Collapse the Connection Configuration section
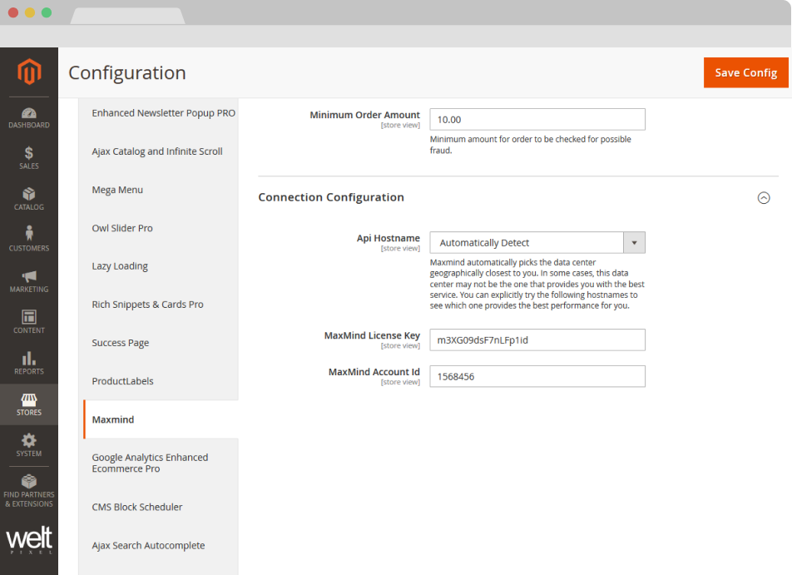The height and width of the screenshot is (575, 792). pos(763,198)
